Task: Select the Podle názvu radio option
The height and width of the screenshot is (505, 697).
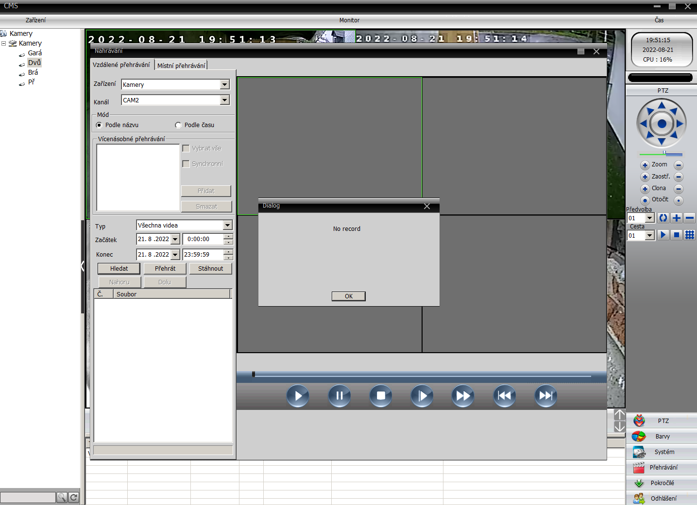Action: pos(99,125)
